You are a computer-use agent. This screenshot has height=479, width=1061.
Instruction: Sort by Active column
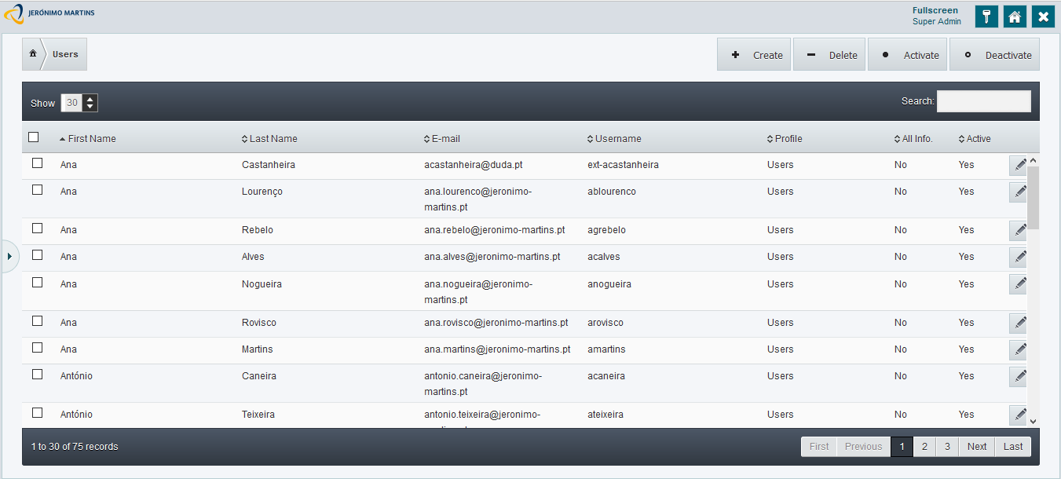tap(975, 139)
